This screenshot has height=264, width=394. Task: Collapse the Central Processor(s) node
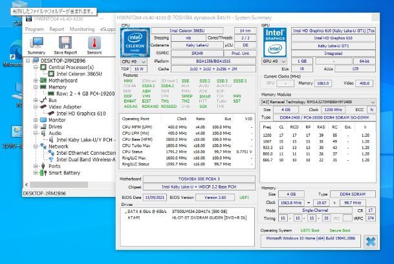[36, 67]
